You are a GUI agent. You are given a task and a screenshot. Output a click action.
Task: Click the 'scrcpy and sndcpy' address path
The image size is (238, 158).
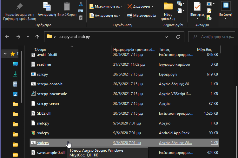tap(74, 37)
